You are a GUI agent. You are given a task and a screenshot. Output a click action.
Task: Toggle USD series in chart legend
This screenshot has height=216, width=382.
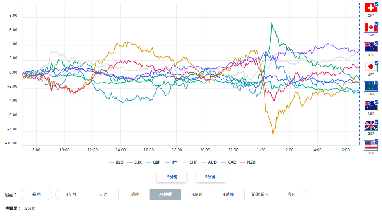(116, 162)
